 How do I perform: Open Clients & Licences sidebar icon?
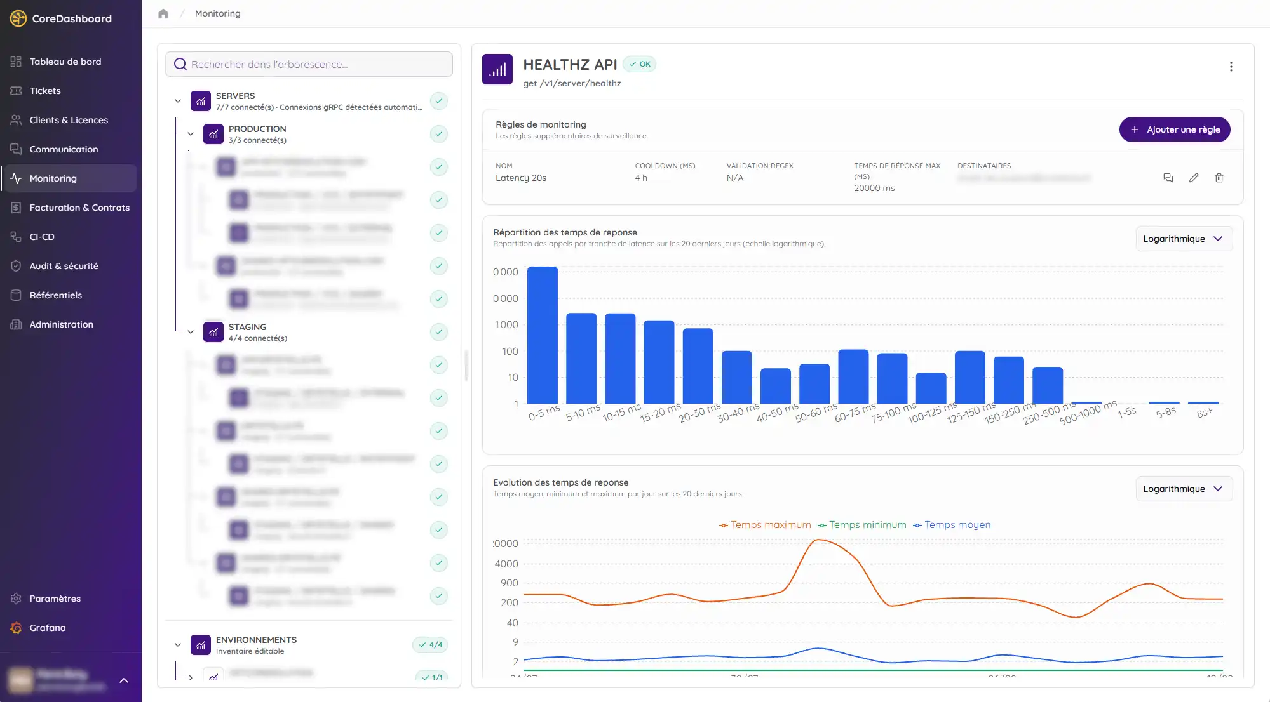point(16,120)
